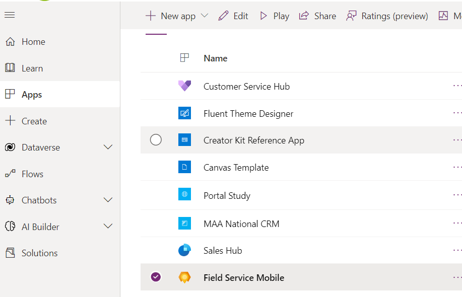Open the Apps page in sidebar

point(60,95)
